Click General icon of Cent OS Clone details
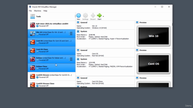Screen dimensions: 193x108 click(78, 78)
